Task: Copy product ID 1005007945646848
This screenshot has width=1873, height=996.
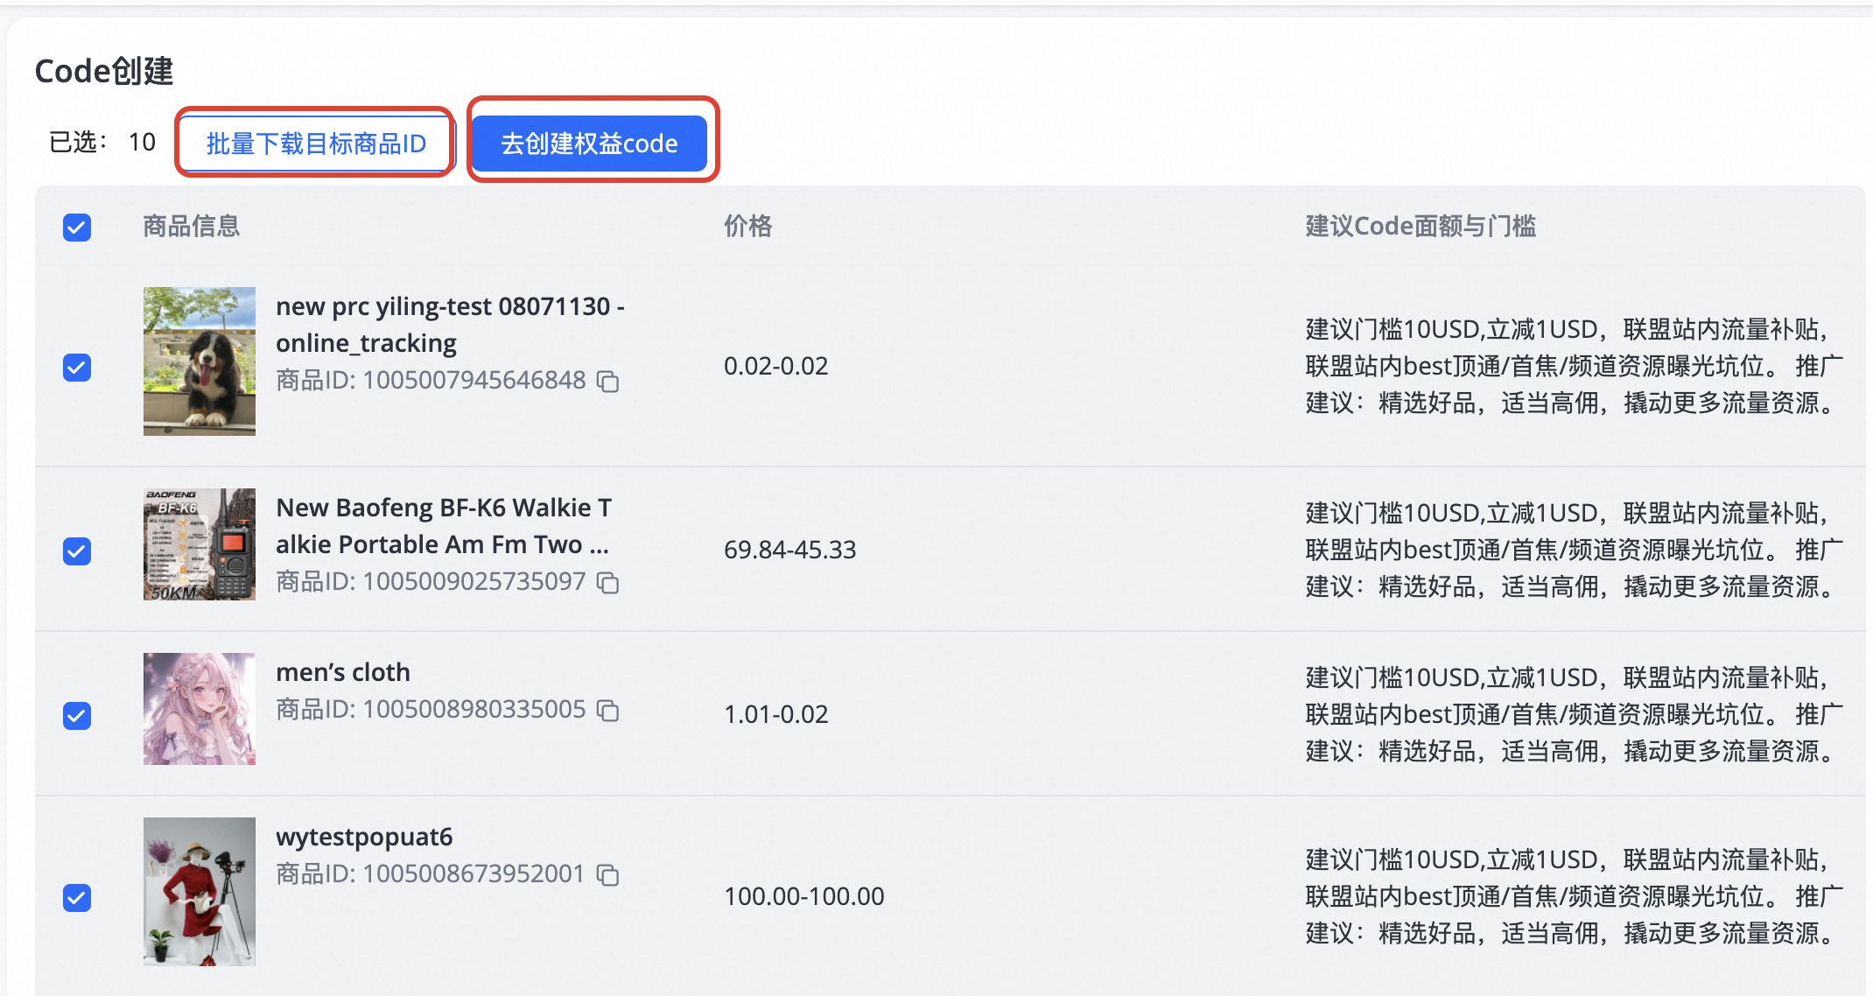Action: point(607,382)
